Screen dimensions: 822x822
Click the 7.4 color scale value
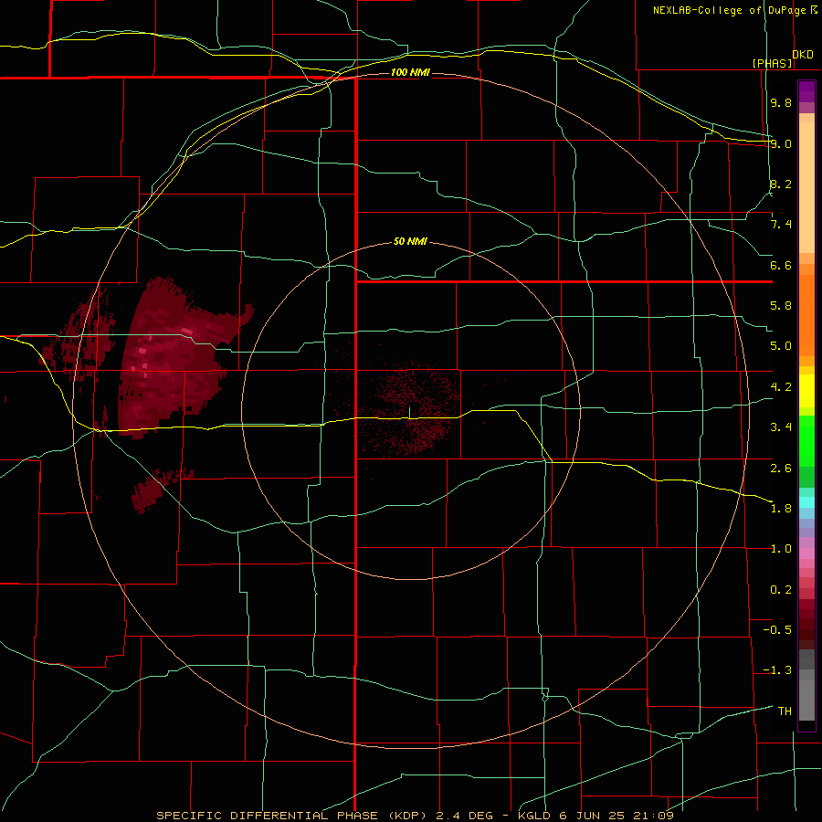tap(781, 225)
